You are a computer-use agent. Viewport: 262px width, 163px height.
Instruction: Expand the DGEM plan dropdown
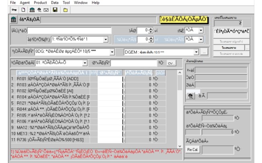point(196,52)
